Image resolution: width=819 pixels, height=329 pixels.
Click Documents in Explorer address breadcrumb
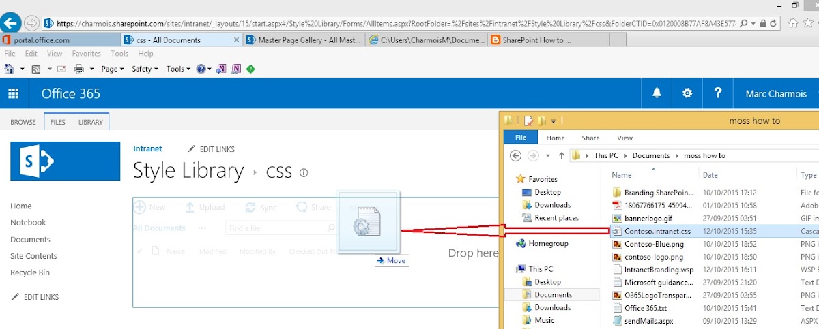[650, 155]
